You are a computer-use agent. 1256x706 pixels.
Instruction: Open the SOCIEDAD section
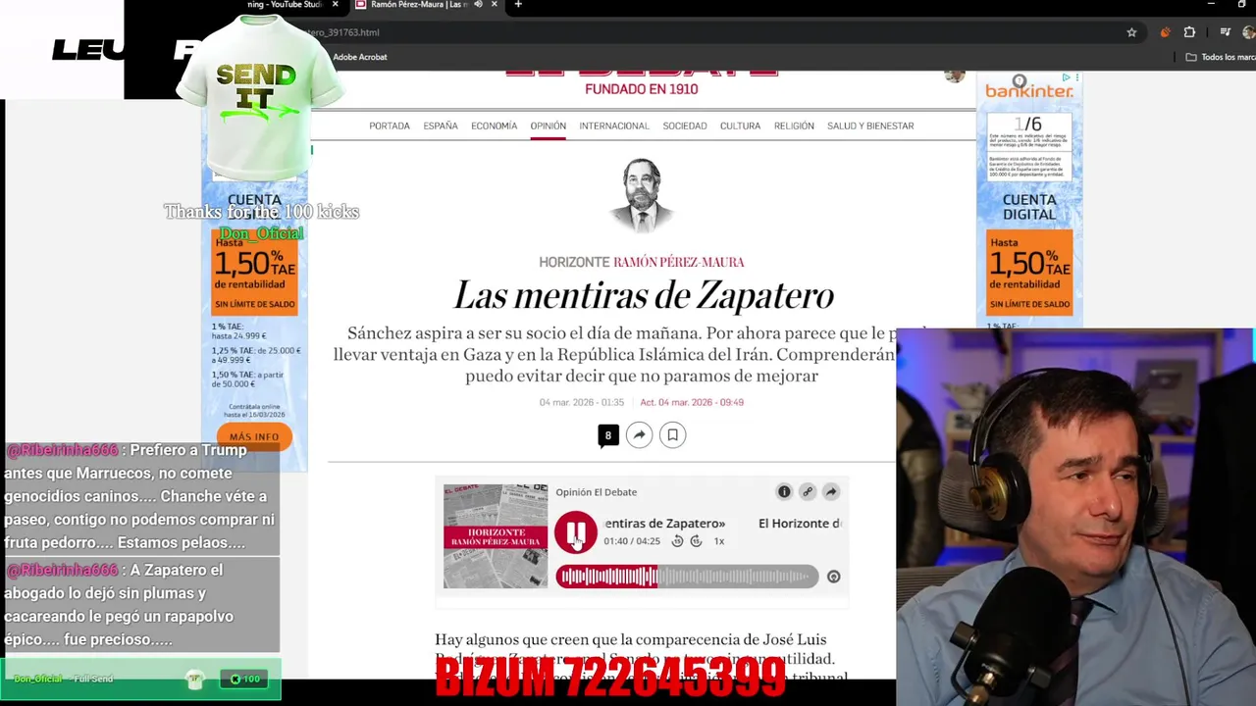tap(685, 126)
